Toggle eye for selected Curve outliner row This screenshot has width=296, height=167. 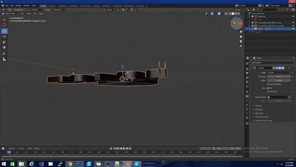pos(293,29)
